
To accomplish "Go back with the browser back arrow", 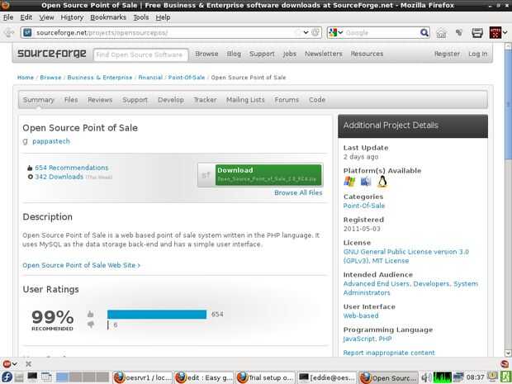I will click(x=9, y=33).
